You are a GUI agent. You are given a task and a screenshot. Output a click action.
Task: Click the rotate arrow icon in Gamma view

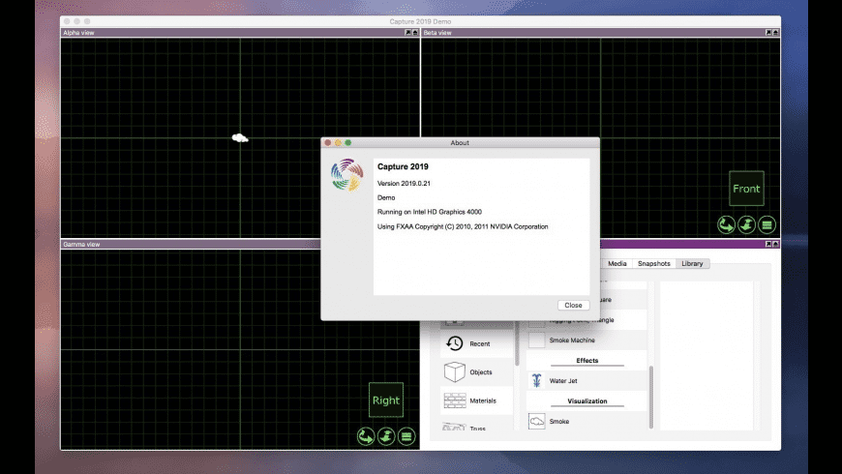366,436
